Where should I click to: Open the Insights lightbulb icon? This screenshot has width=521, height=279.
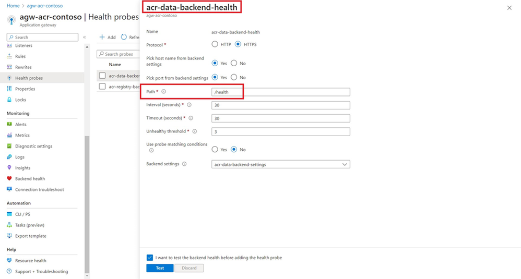[9, 168]
